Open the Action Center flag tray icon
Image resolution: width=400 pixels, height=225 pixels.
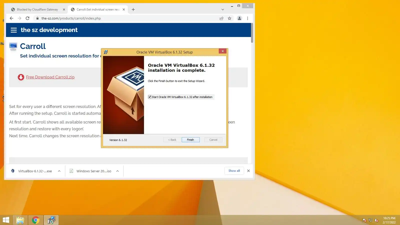click(x=364, y=220)
